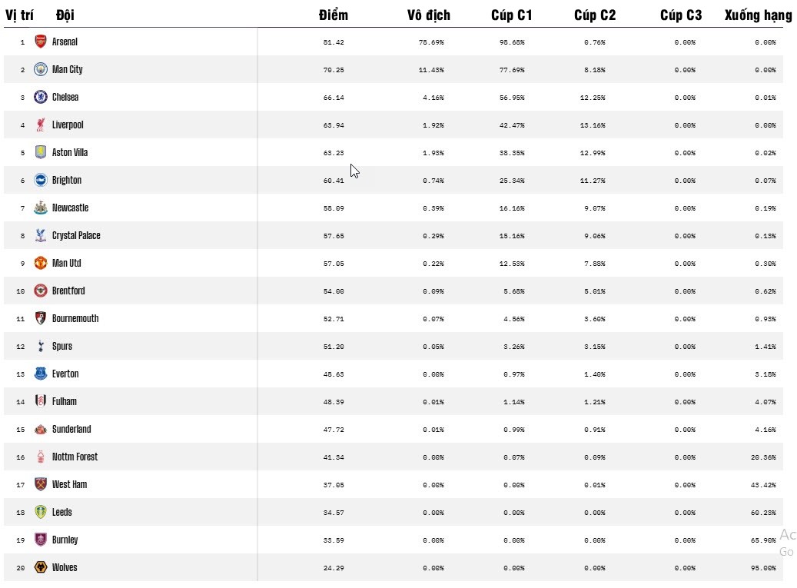Open the Brentford team name link
The height and width of the screenshot is (588, 797).
point(68,291)
